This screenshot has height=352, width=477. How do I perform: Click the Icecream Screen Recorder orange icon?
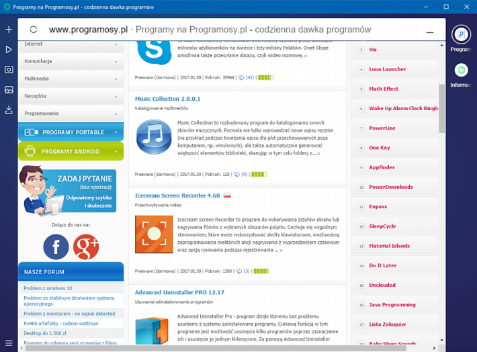coord(154,234)
